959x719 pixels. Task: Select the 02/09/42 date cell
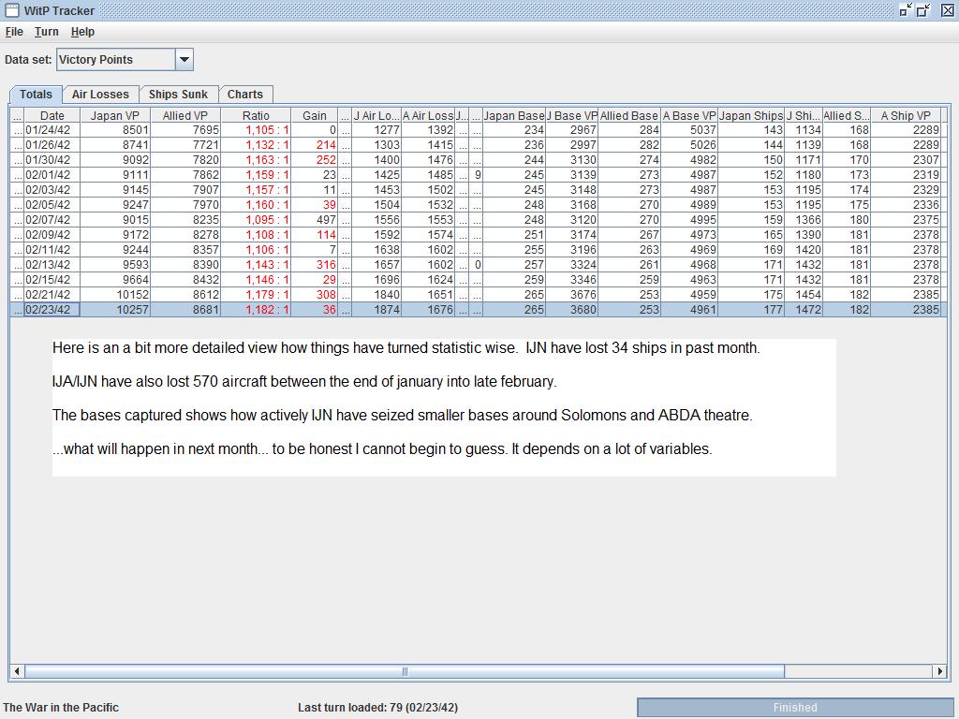pos(52,235)
